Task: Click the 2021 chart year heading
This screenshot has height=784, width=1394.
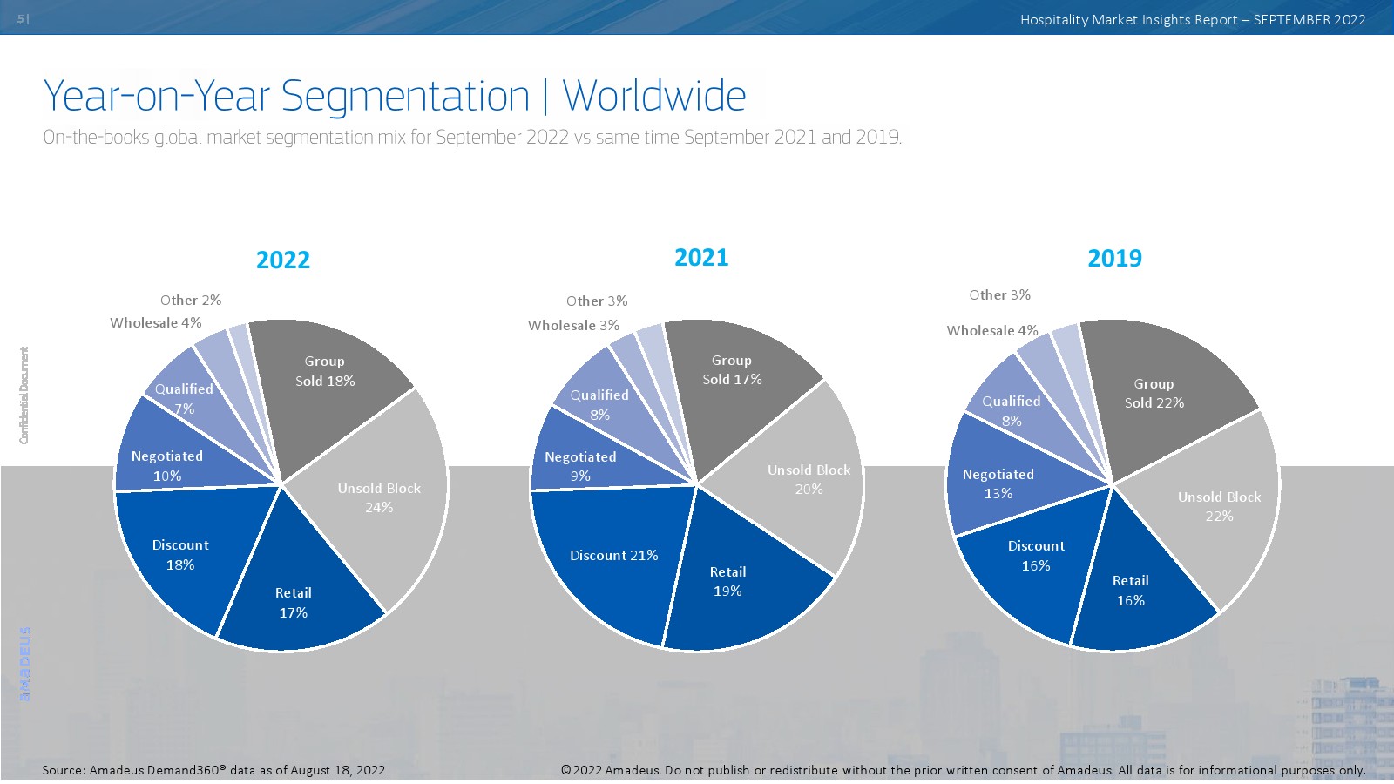Action: coord(701,258)
